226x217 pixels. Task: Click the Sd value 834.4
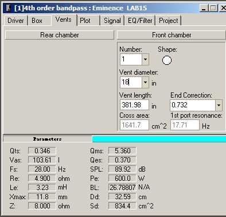pos(122,206)
